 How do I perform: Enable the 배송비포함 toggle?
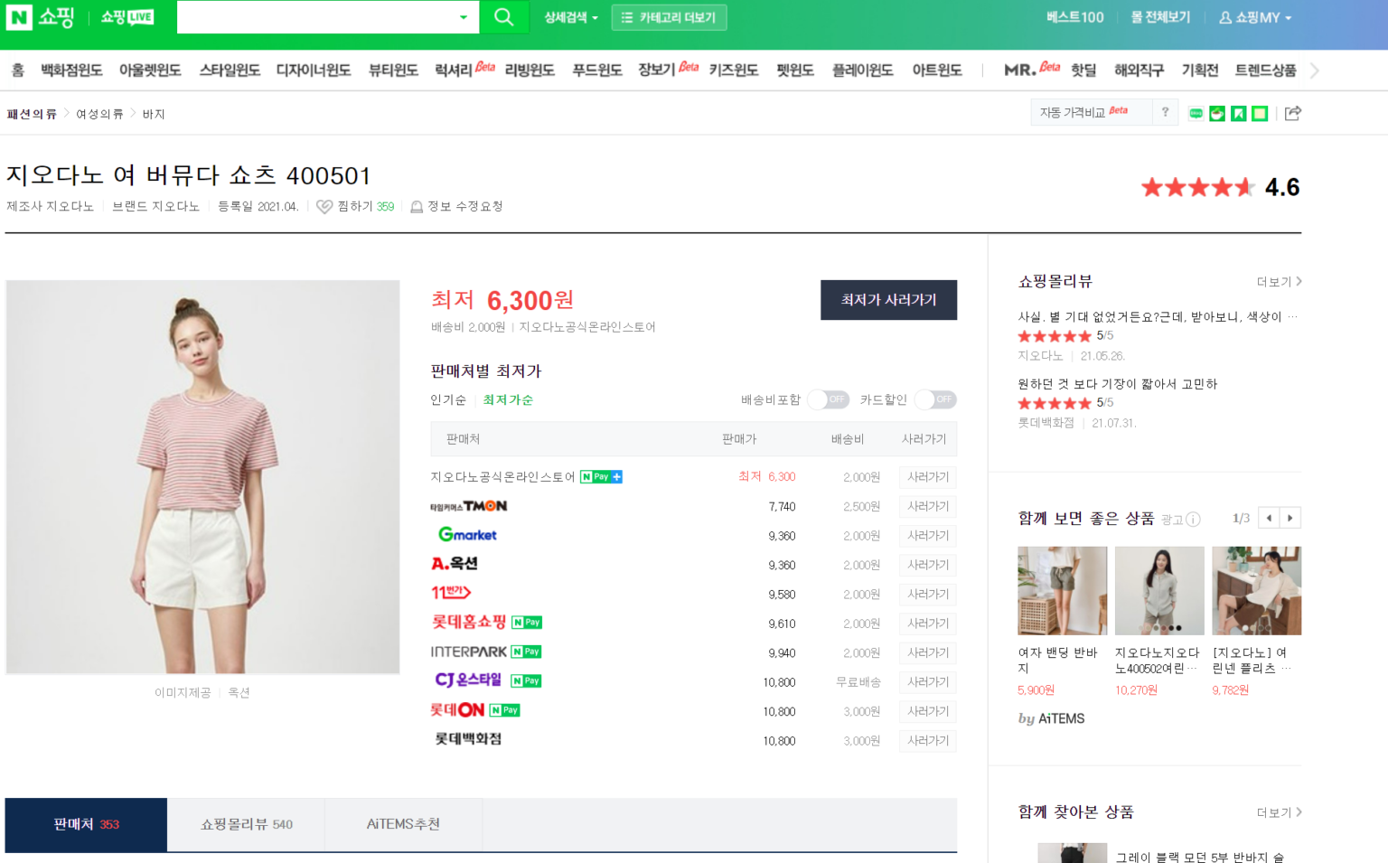point(827,399)
